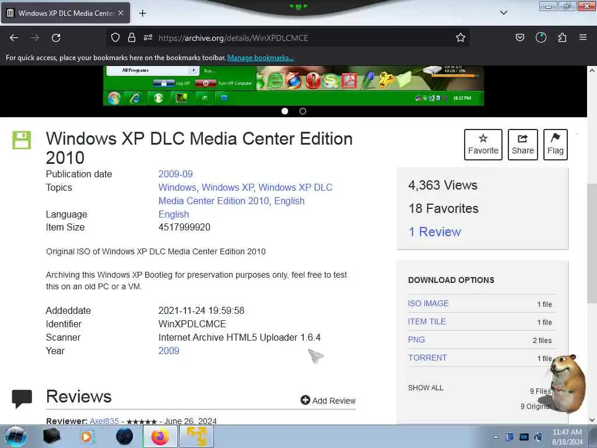This screenshot has width=597, height=448.
Task: Open the Firefox hamburger menu
Action: point(583,38)
